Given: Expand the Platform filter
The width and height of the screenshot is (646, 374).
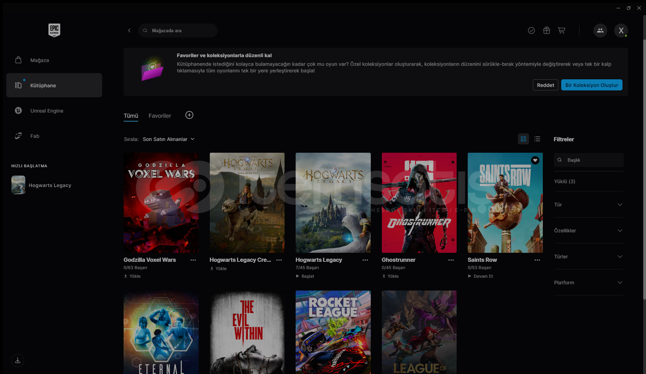Looking at the screenshot, I should pos(589,283).
